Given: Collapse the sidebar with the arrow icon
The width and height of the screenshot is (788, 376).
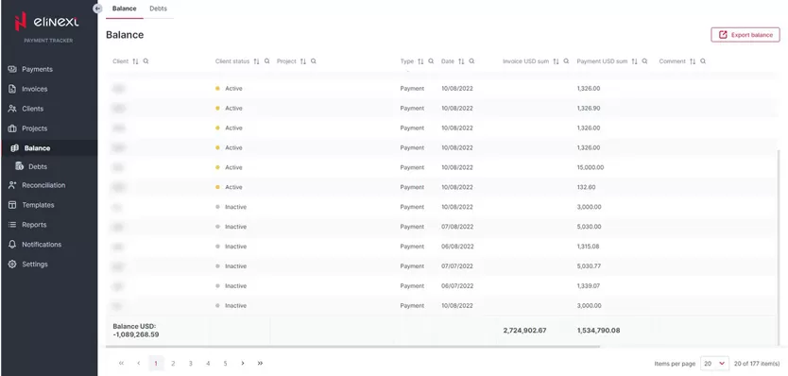Looking at the screenshot, I should [98, 9].
